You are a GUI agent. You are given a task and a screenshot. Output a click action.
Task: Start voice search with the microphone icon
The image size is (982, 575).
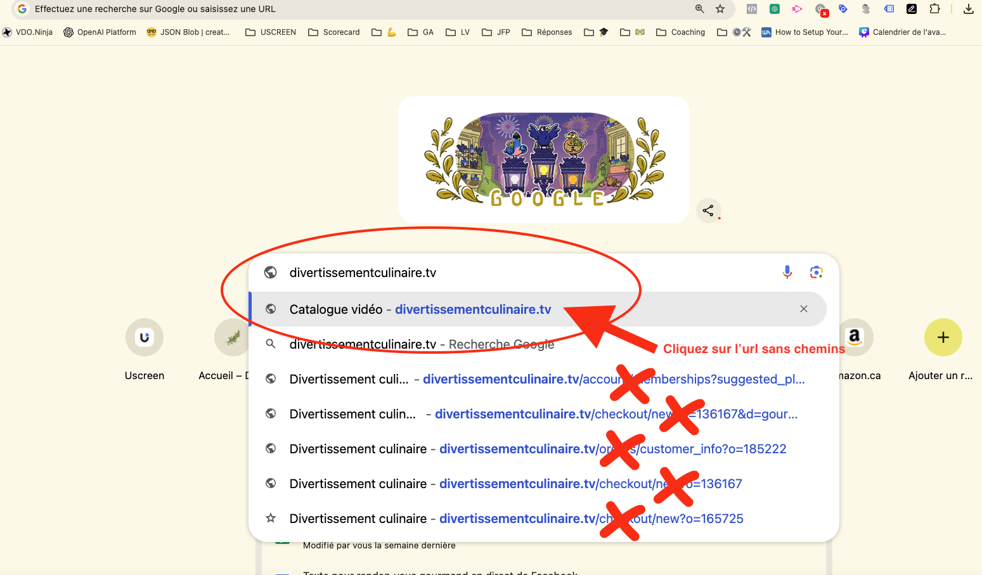tap(787, 272)
